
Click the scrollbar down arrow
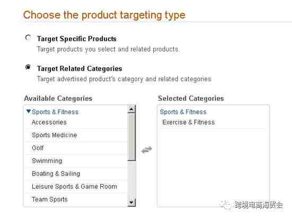tap(131, 202)
